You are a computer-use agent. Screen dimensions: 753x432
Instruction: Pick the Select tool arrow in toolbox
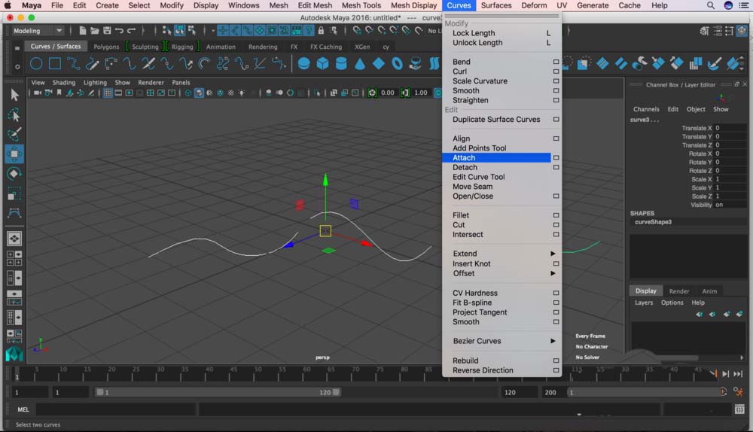click(x=14, y=95)
